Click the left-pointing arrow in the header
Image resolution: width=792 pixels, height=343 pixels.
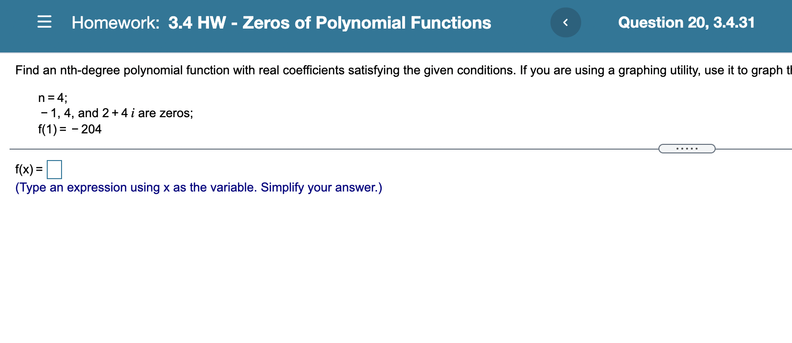565,22
